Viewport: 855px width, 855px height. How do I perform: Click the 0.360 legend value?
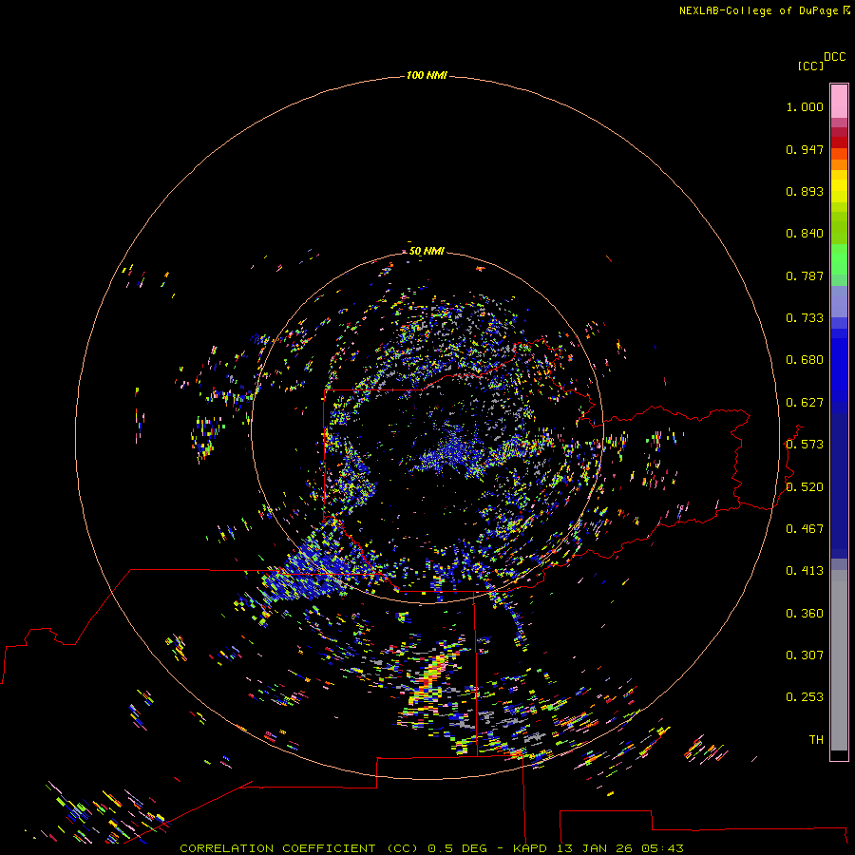tap(805, 614)
